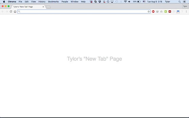
Task: Focus the address bar input field
Action: [84, 12]
